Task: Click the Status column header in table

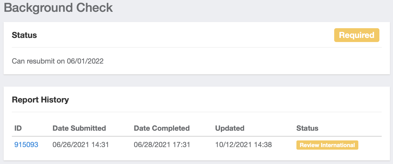Action: coord(307,128)
